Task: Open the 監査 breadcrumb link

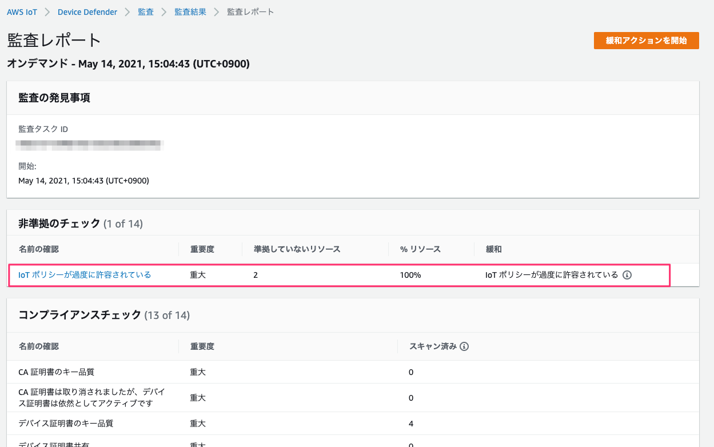Action: 145,11
